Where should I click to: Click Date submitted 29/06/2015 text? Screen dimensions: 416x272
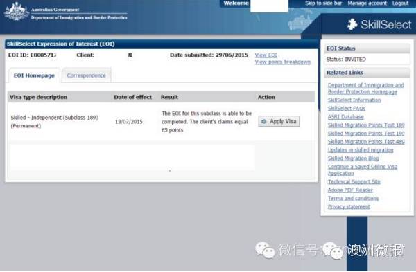(209, 55)
